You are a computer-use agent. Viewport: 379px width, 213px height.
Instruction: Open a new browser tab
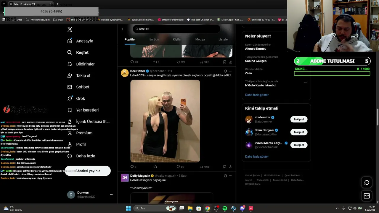[57, 4]
